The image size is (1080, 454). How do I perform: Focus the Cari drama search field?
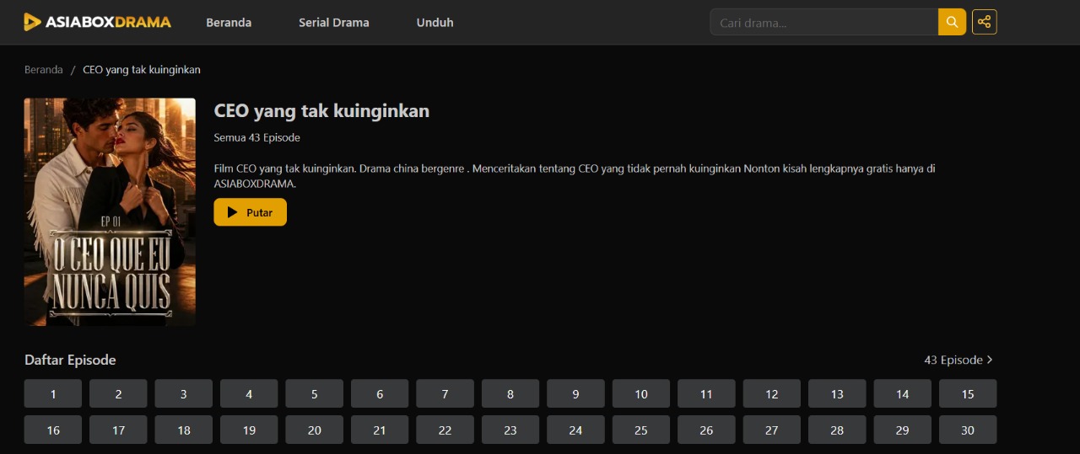click(824, 22)
